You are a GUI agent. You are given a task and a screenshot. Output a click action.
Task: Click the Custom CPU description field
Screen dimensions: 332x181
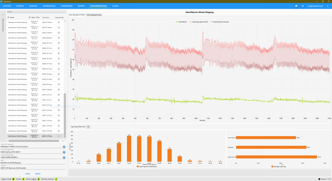31,147
